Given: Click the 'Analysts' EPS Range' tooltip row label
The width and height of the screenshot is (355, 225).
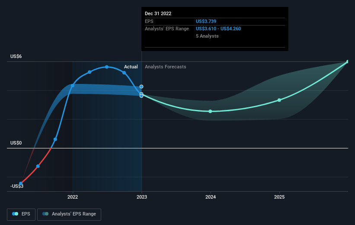Looking at the screenshot, I should click(x=167, y=29).
